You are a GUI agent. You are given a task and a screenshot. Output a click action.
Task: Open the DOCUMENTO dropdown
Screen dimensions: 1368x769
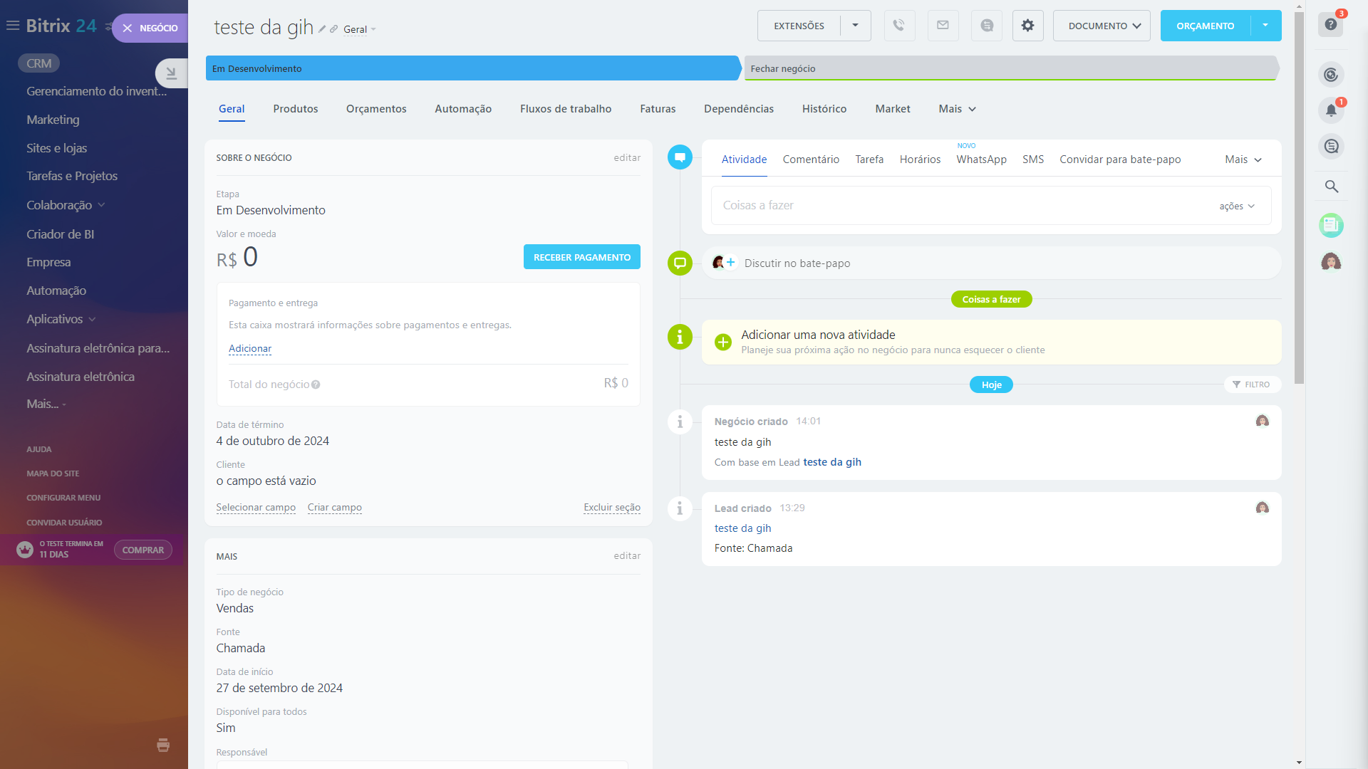pyautogui.click(x=1102, y=26)
